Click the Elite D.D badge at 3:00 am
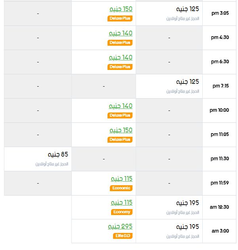The image size is (238, 250). pyautogui.click(x=123, y=236)
